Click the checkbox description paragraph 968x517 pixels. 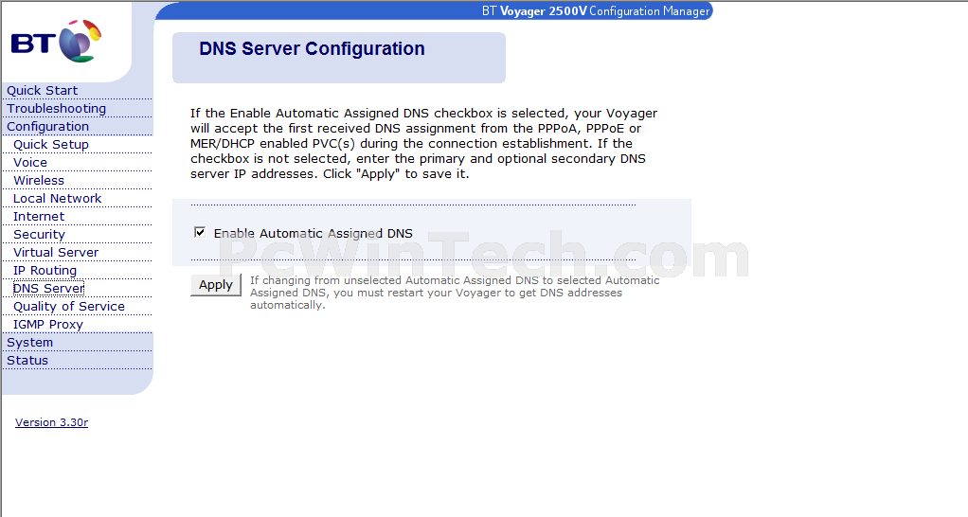click(423, 143)
